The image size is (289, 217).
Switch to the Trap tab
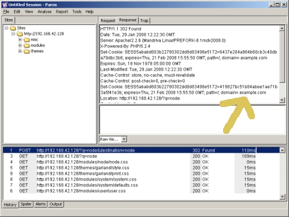[x=144, y=20]
